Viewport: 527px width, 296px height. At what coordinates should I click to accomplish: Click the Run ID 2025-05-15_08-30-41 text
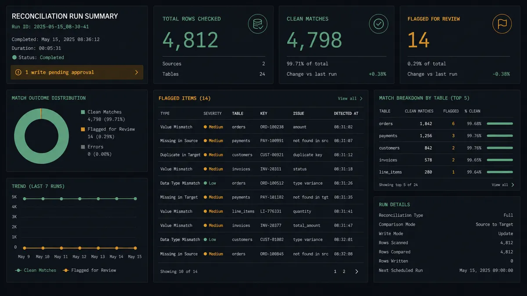[51, 27]
